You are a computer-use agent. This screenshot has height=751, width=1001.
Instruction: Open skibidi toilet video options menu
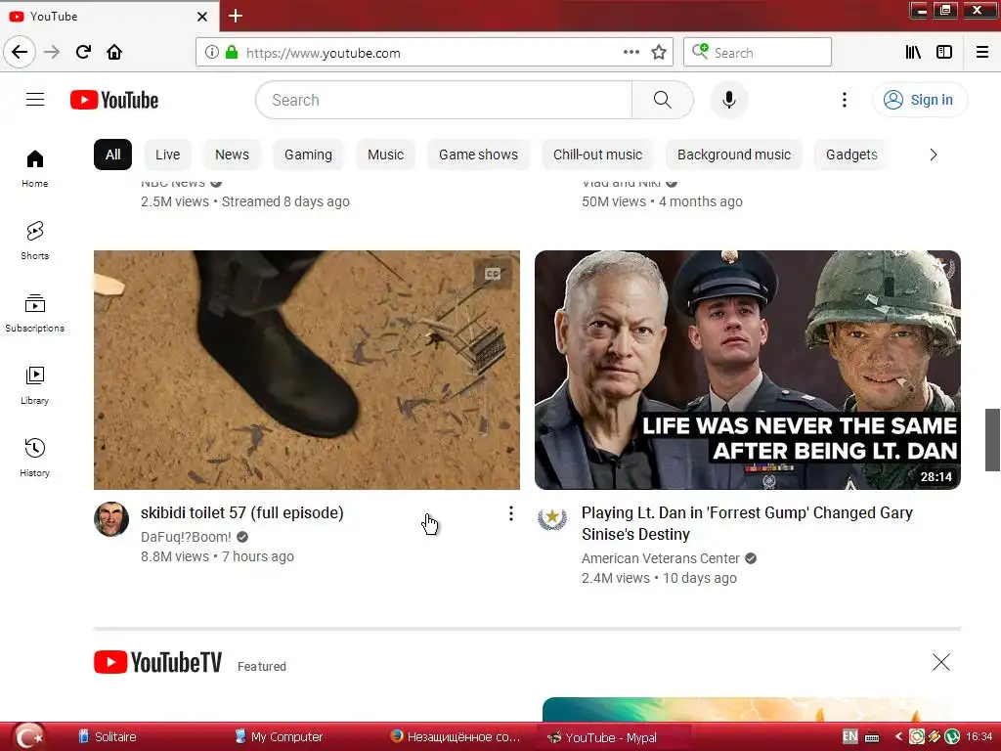[510, 513]
